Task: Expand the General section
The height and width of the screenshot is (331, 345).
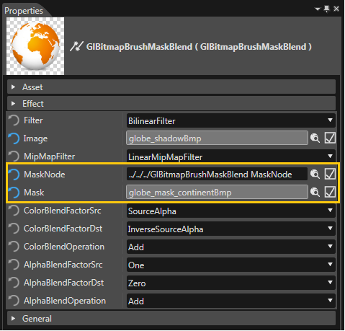Action: (x=171, y=318)
